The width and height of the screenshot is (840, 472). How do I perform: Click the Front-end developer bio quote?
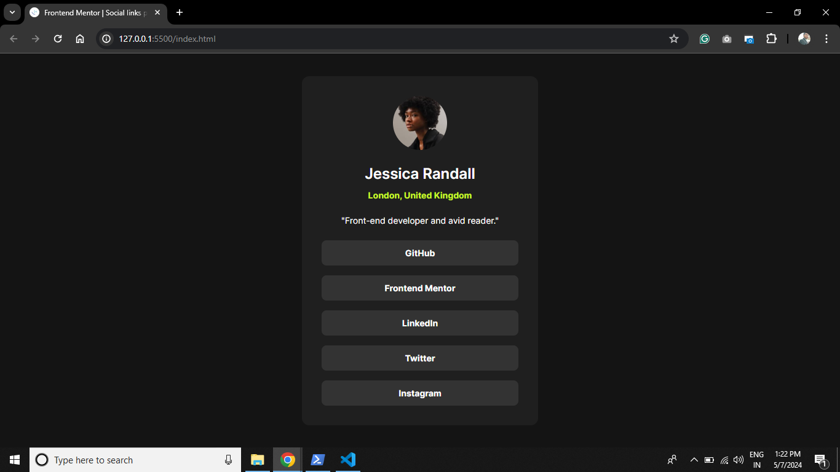point(420,221)
